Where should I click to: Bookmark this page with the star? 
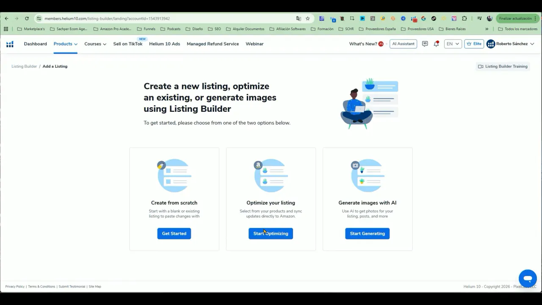(308, 19)
